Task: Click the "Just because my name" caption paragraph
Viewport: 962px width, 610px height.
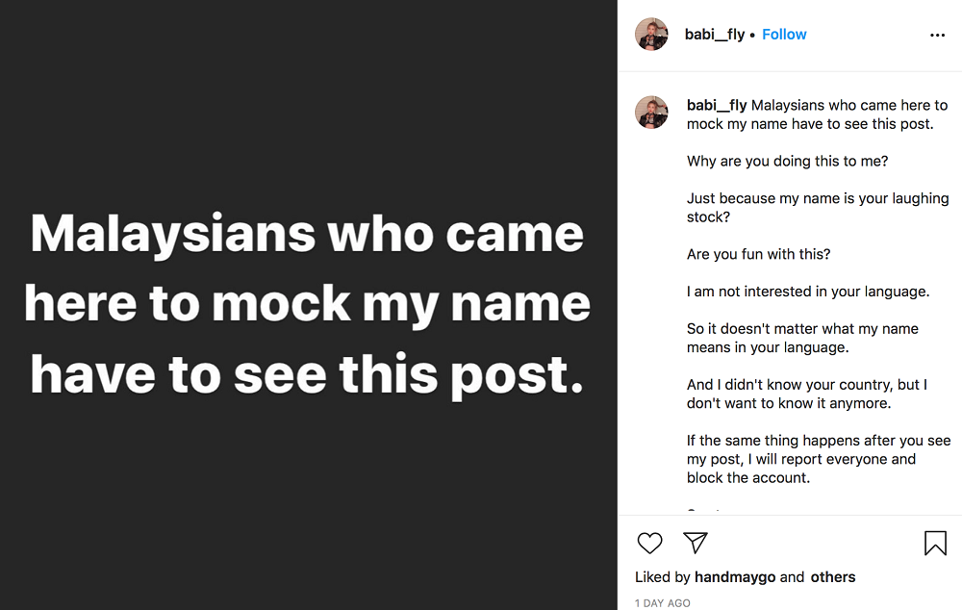Action: (x=818, y=208)
